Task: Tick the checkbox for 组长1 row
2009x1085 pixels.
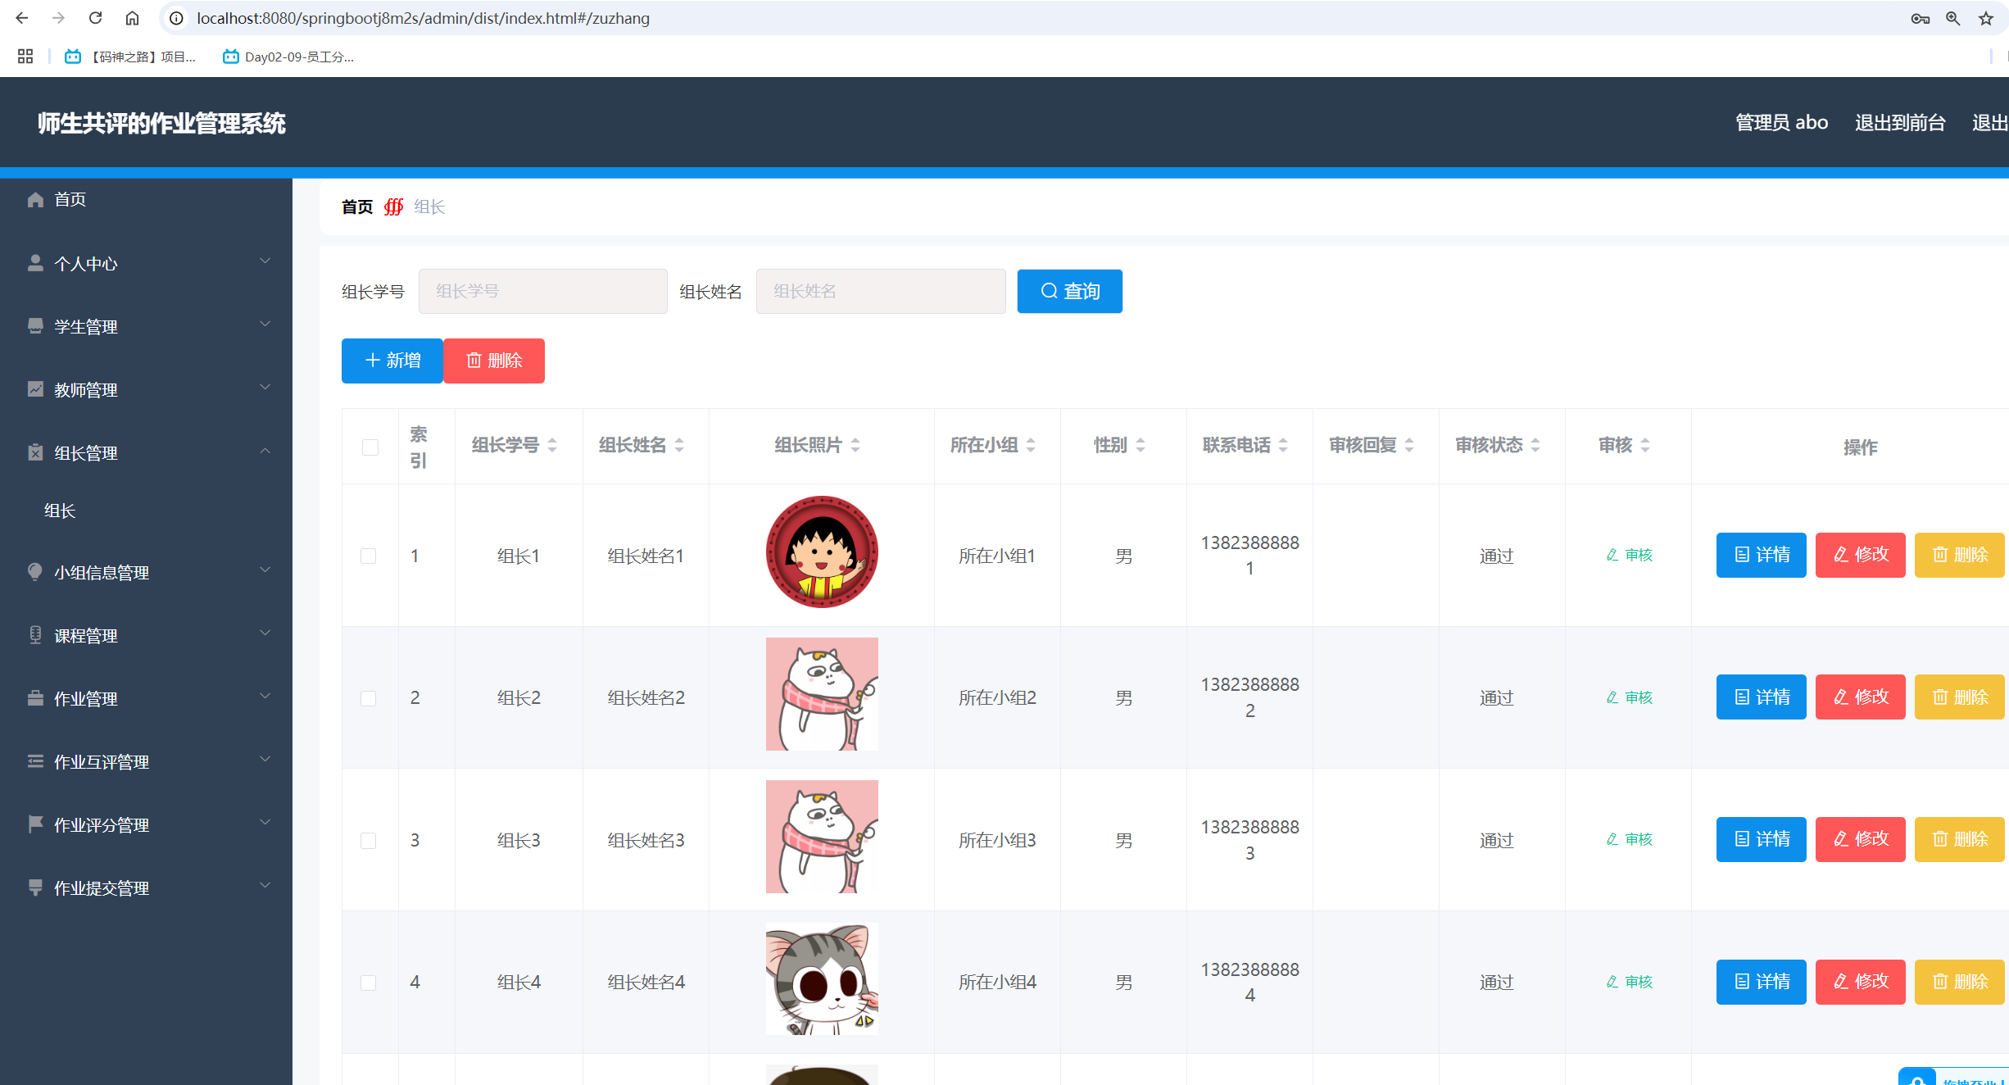Action: tap(370, 555)
